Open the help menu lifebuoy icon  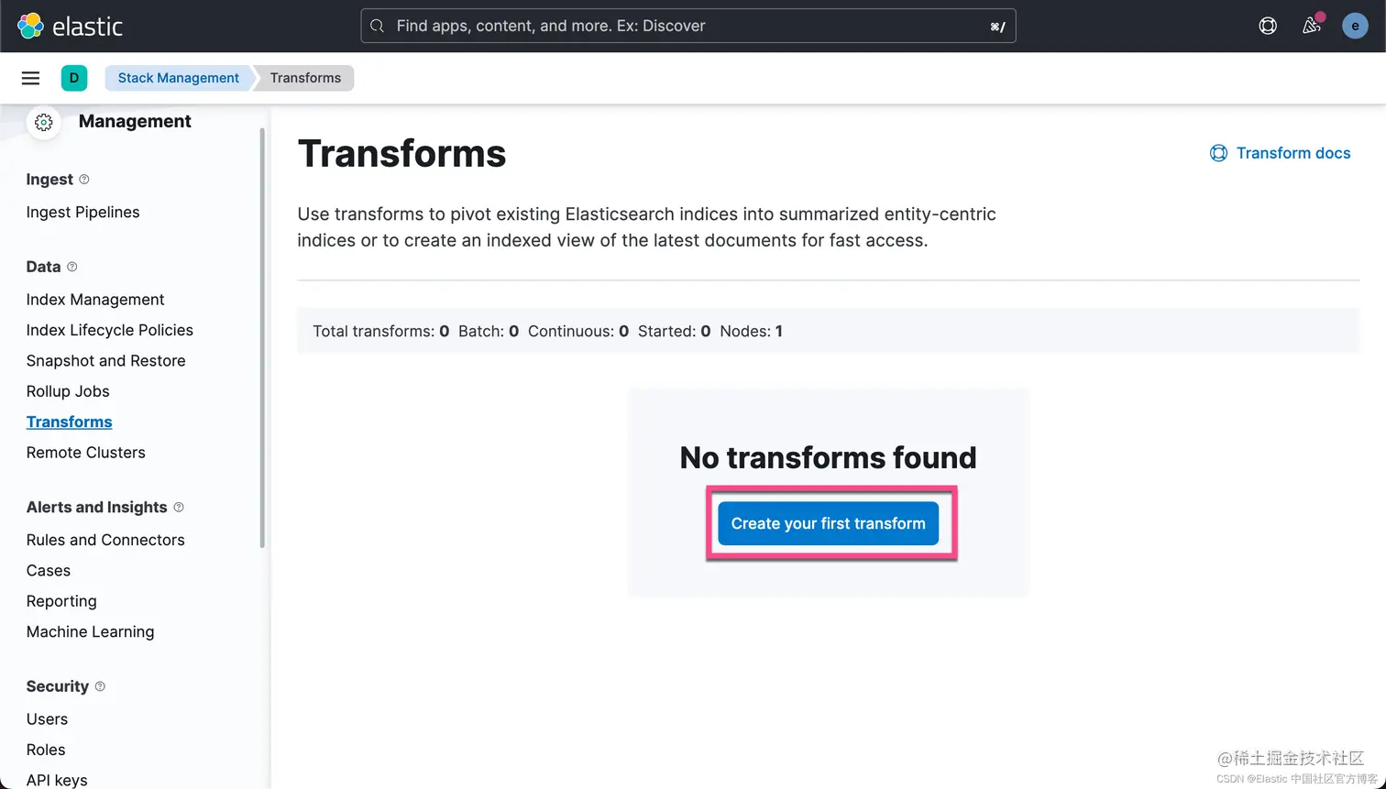click(x=1268, y=26)
